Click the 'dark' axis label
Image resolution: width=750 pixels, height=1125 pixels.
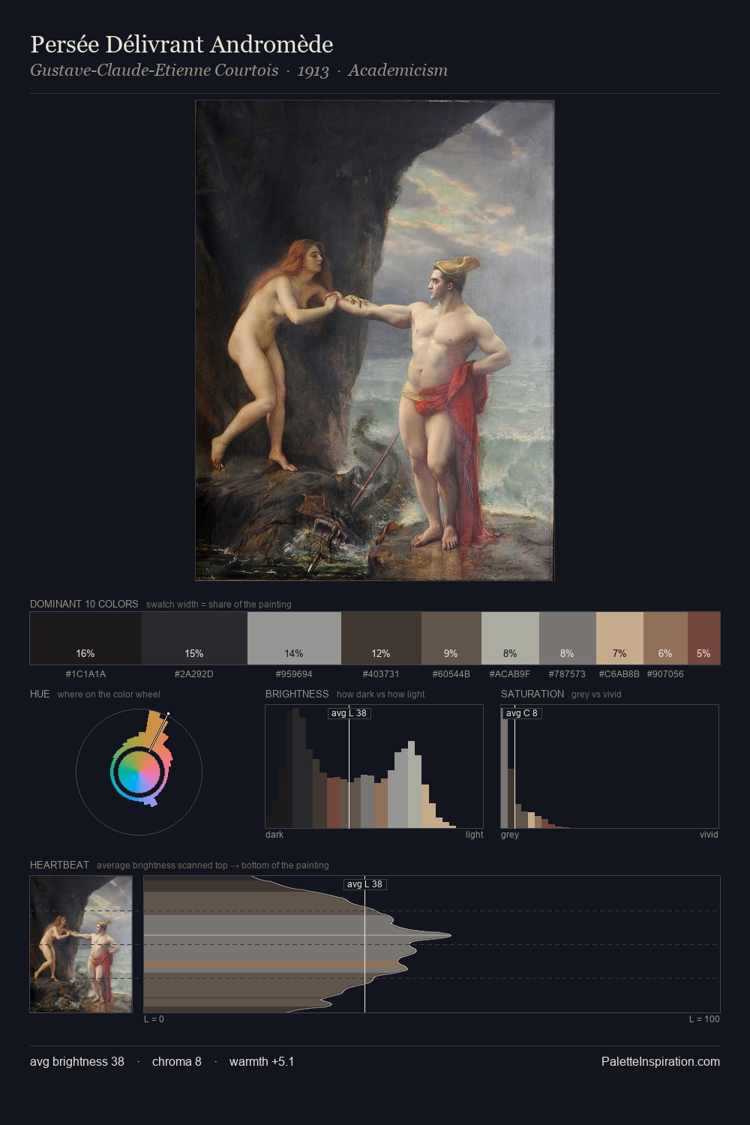(x=274, y=834)
